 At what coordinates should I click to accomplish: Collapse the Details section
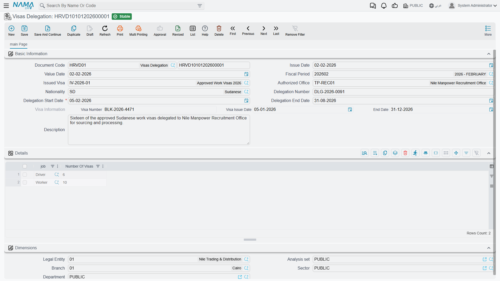(x=489, y=153)
